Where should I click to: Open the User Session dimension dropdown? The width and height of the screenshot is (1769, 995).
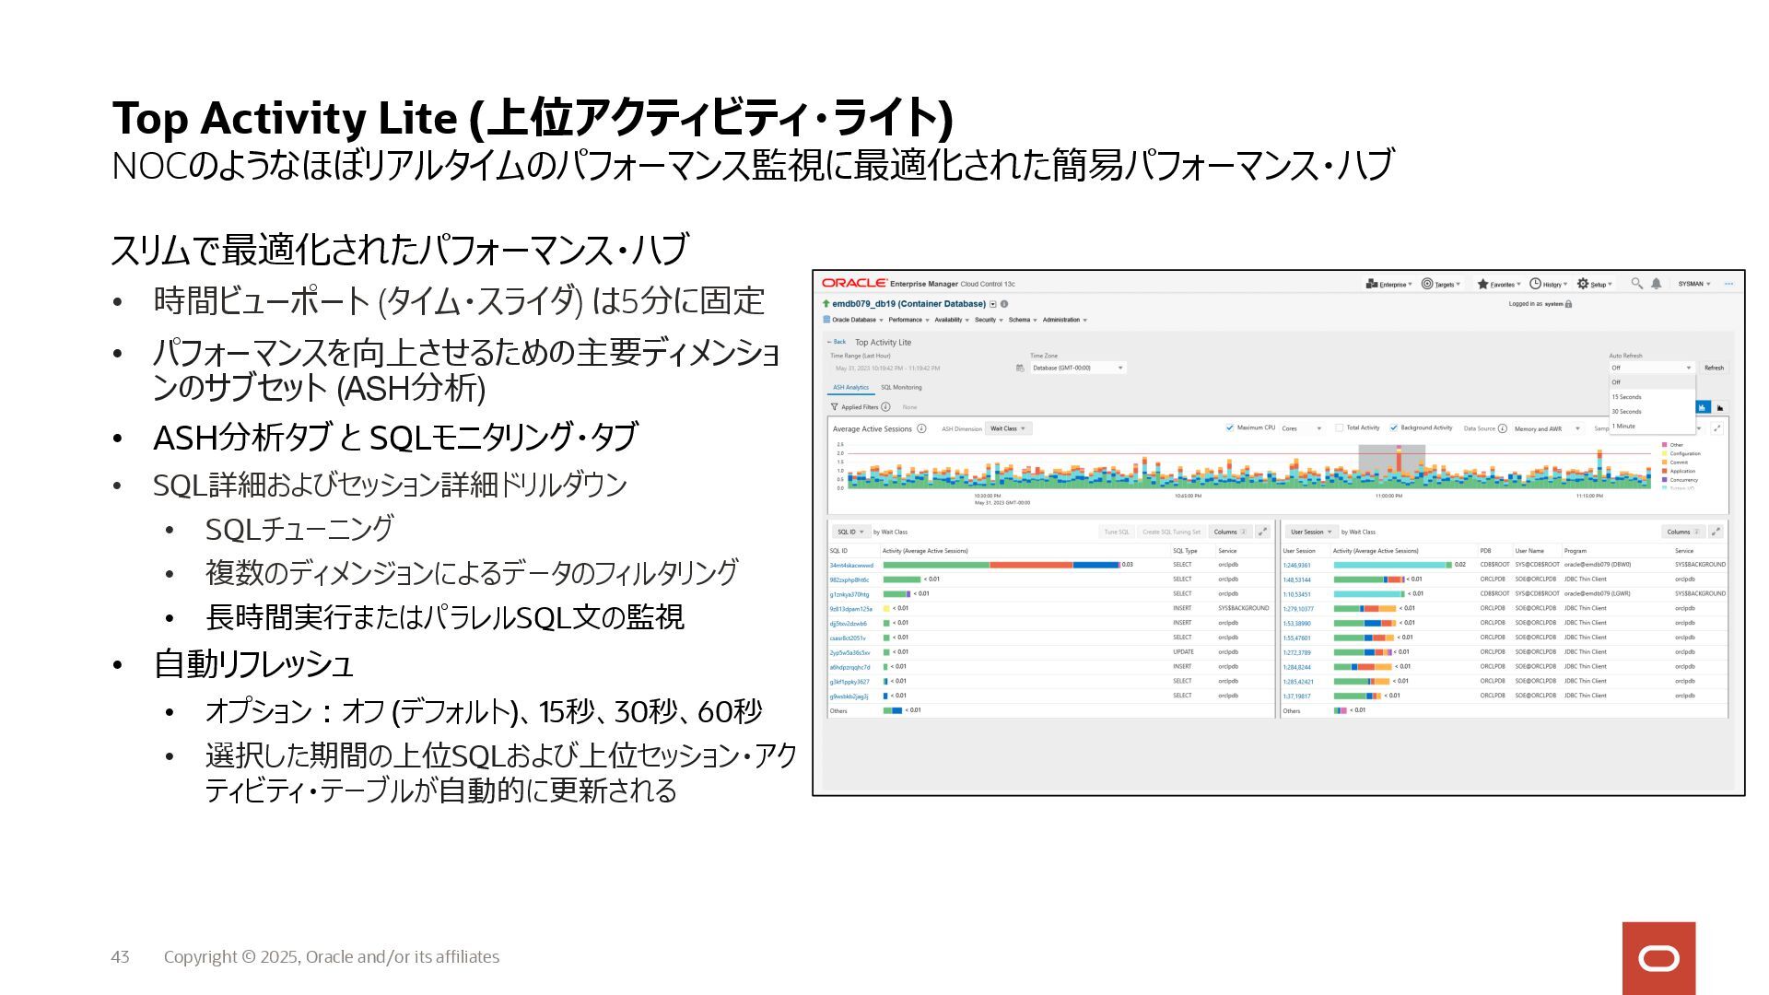[x=1310, y=532]
